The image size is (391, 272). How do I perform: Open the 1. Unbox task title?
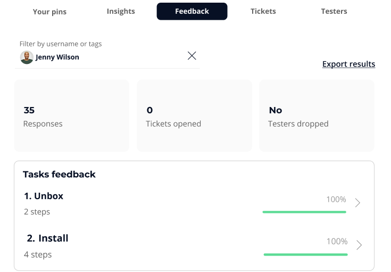(x=44, y=196)
